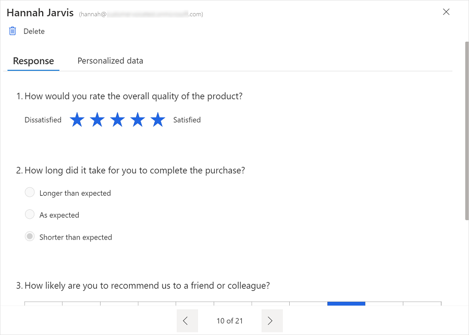Image resolution: width=469 pixels, height=335 pixels.
Task: Select the second rating star
Action: point(97,119)
